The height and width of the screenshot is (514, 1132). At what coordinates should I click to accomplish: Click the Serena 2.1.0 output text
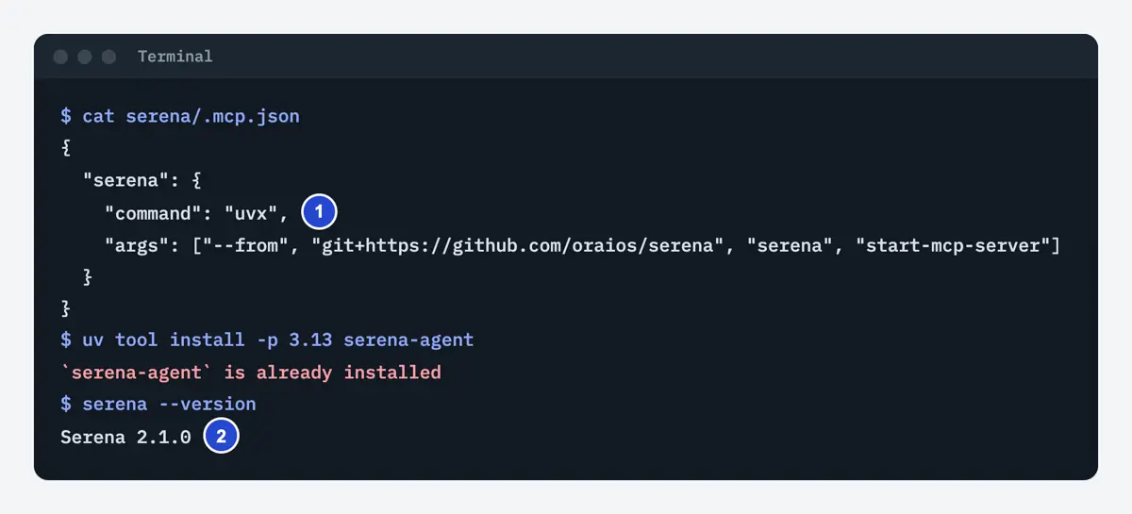point(125,437)
